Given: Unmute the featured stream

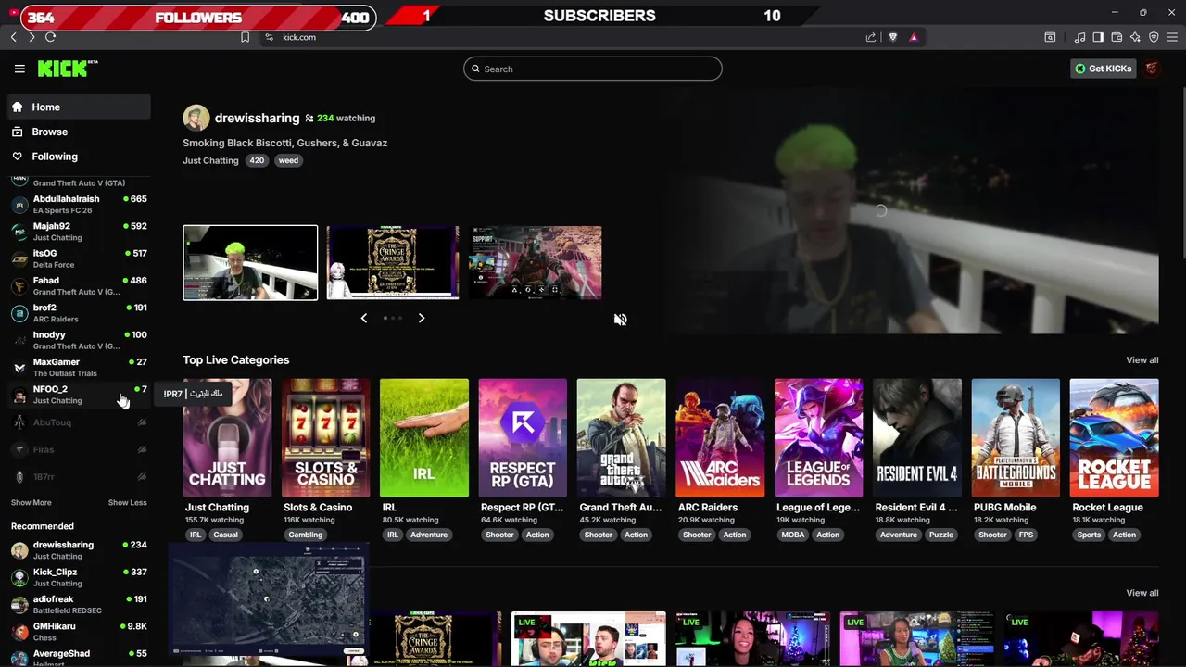Looking at the screenshot, I should tap(620, 320).
